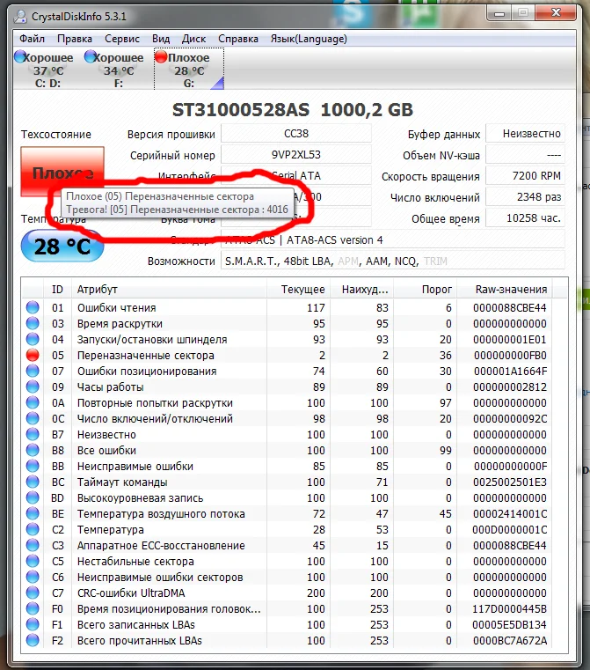
Task: Click the ID column header
Action: point(57,290)
